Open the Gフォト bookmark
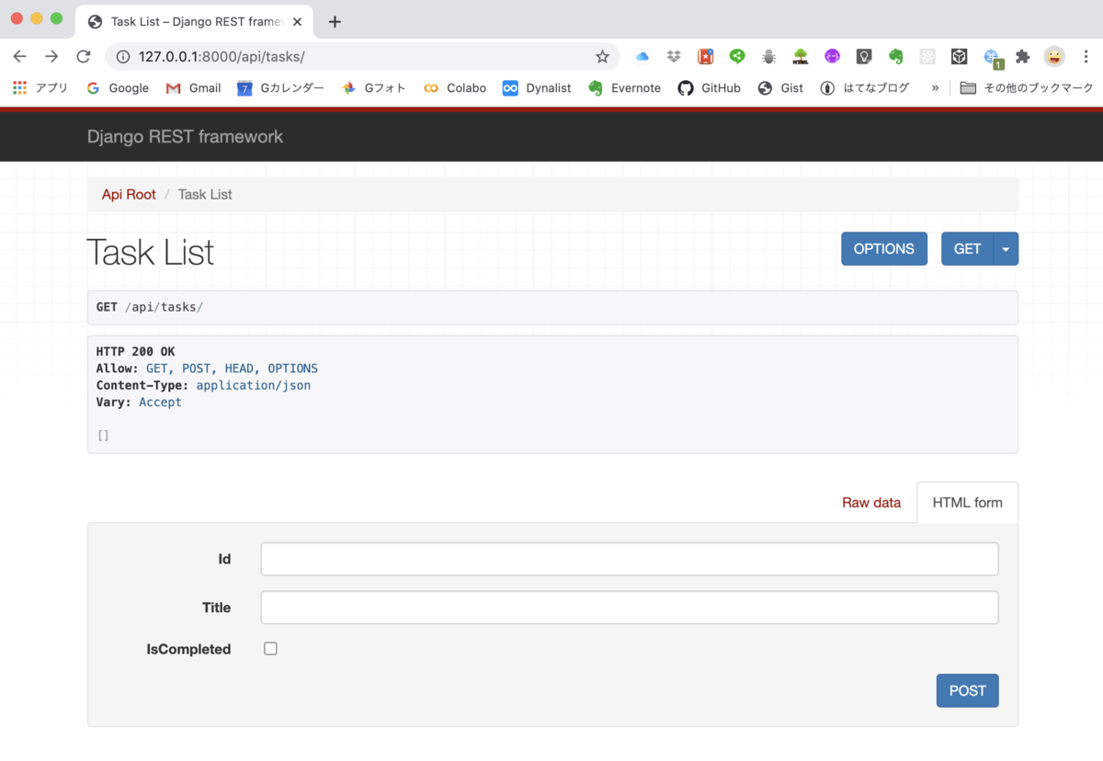 pos(374,88)
